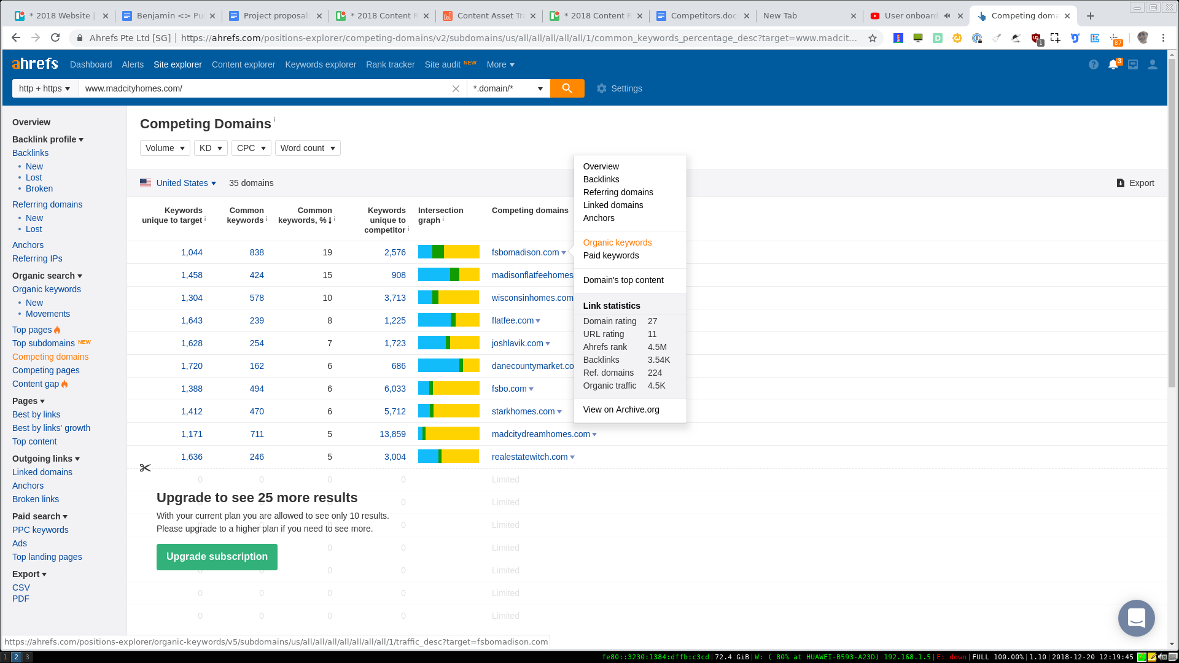Open Competing pages in the sidebar
Viewport: 1179px width, 663px height.
[x=45, y=370]
